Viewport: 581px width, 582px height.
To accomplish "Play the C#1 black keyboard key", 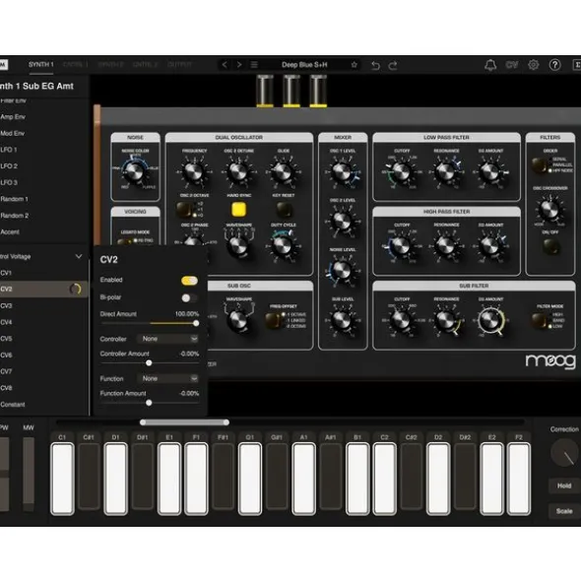I will coord(89,477).
